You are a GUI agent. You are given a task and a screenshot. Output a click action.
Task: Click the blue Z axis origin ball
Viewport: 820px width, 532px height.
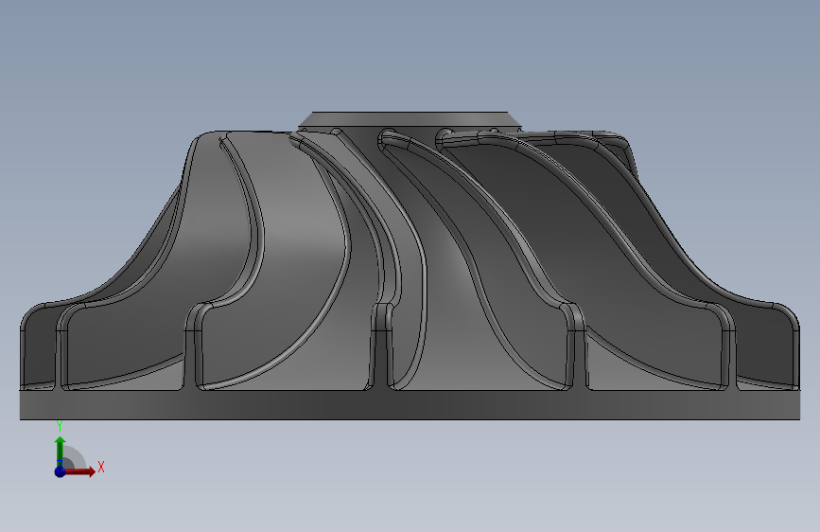[60, 471]
